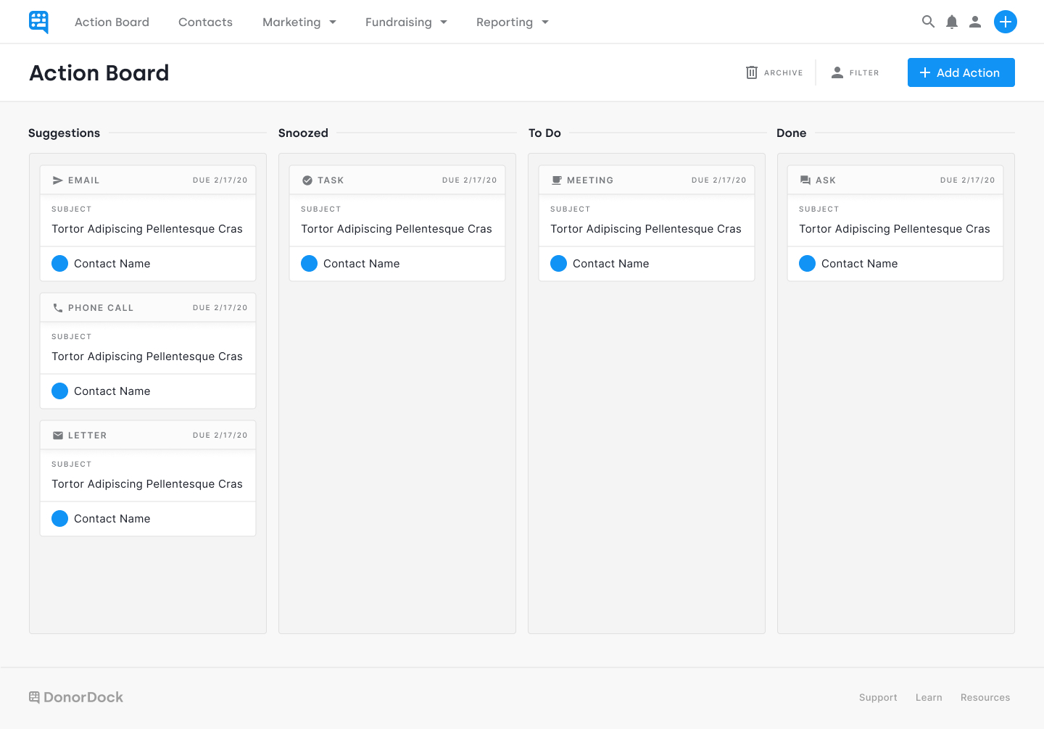This screenshot has height=729, width=1044.
Task: Click the blue contact avatar on Letter card
Action: [x=60, y=519]
